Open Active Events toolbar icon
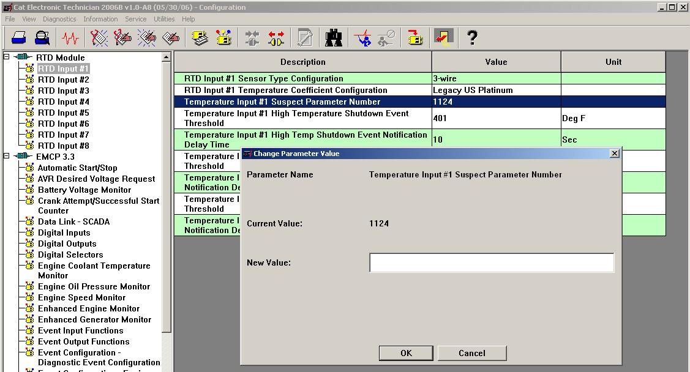The width and height of the screenshot is (690, 372). 146,38
